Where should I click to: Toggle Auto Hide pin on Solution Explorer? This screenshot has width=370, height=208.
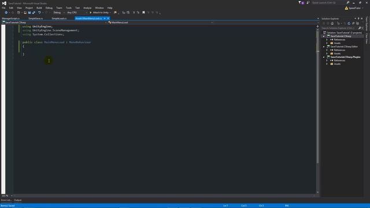point(358,18)
